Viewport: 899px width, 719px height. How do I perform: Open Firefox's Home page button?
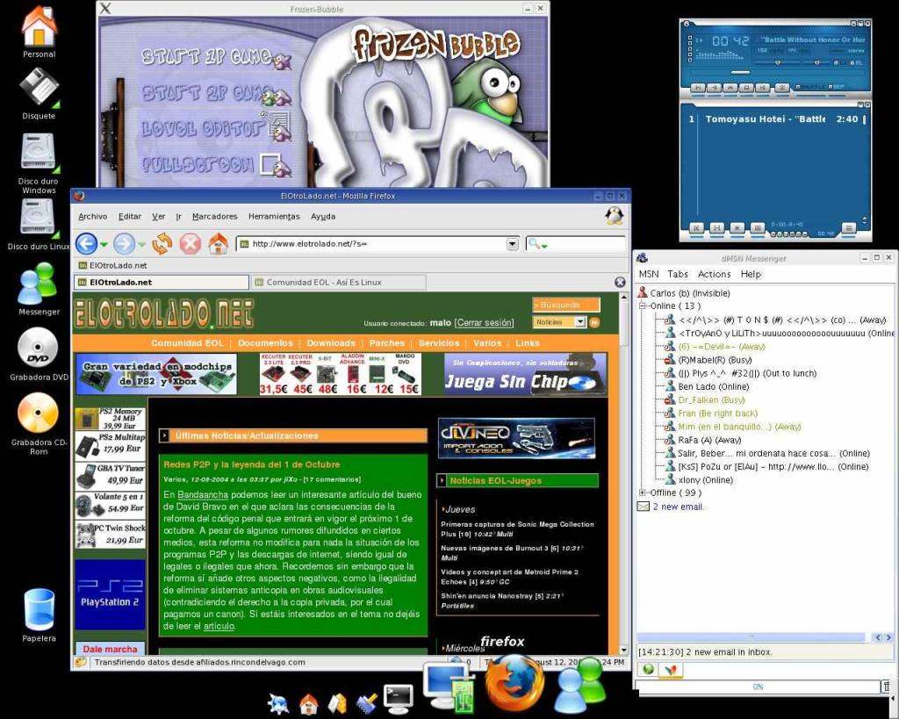click(x=218, y=244)
